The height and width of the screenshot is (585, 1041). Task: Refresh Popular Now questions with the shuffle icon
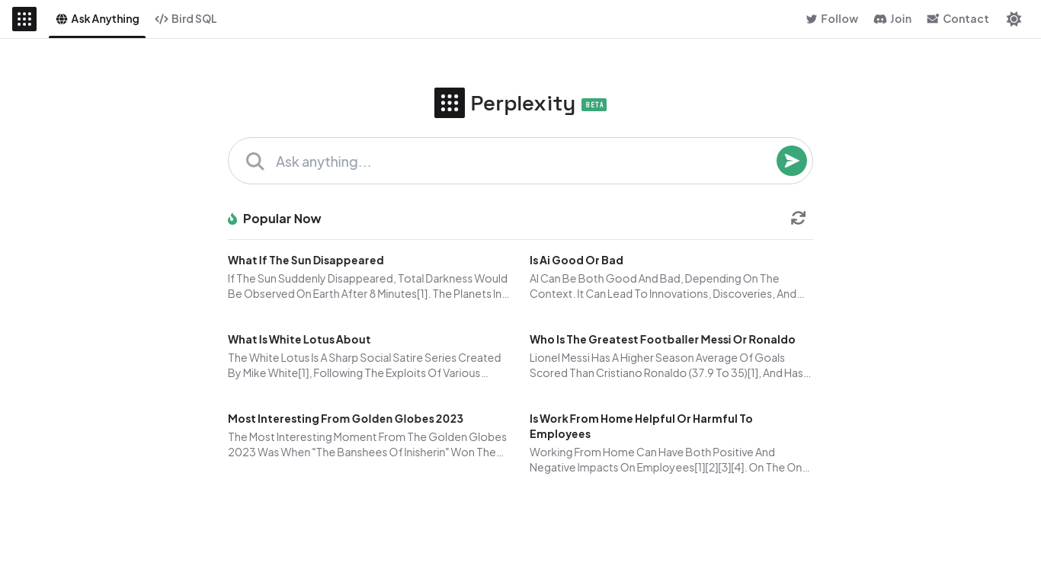tap(798, 218)
